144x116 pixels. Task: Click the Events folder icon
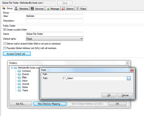point(19,74)
